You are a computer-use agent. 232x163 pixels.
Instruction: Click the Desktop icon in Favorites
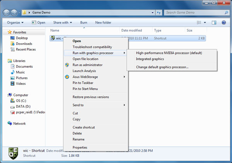pos(12,38)
